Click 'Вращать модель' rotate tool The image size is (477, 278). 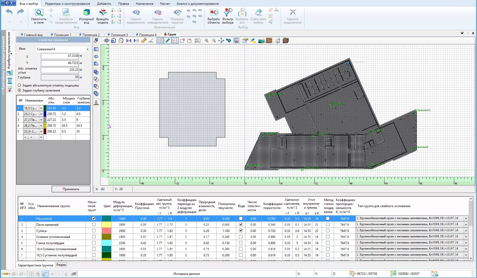point(103,16)
